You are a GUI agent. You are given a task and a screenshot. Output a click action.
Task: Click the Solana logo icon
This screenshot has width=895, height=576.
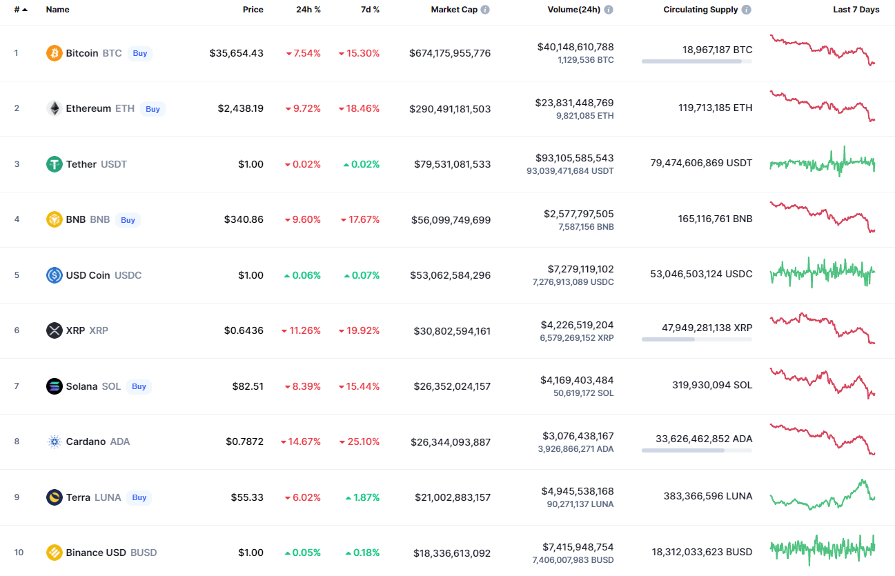pos(54,386)
